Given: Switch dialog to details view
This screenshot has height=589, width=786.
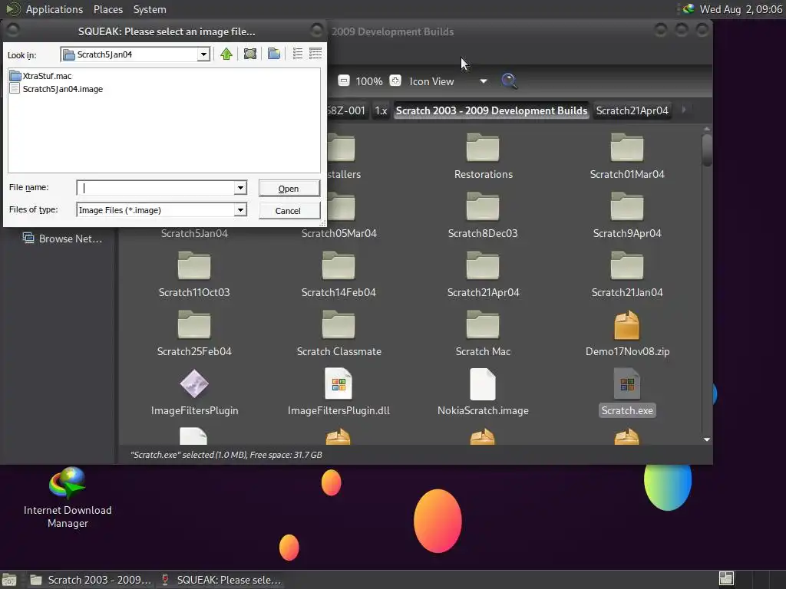Looking at the screenshot, I should (x=315, y=54).
